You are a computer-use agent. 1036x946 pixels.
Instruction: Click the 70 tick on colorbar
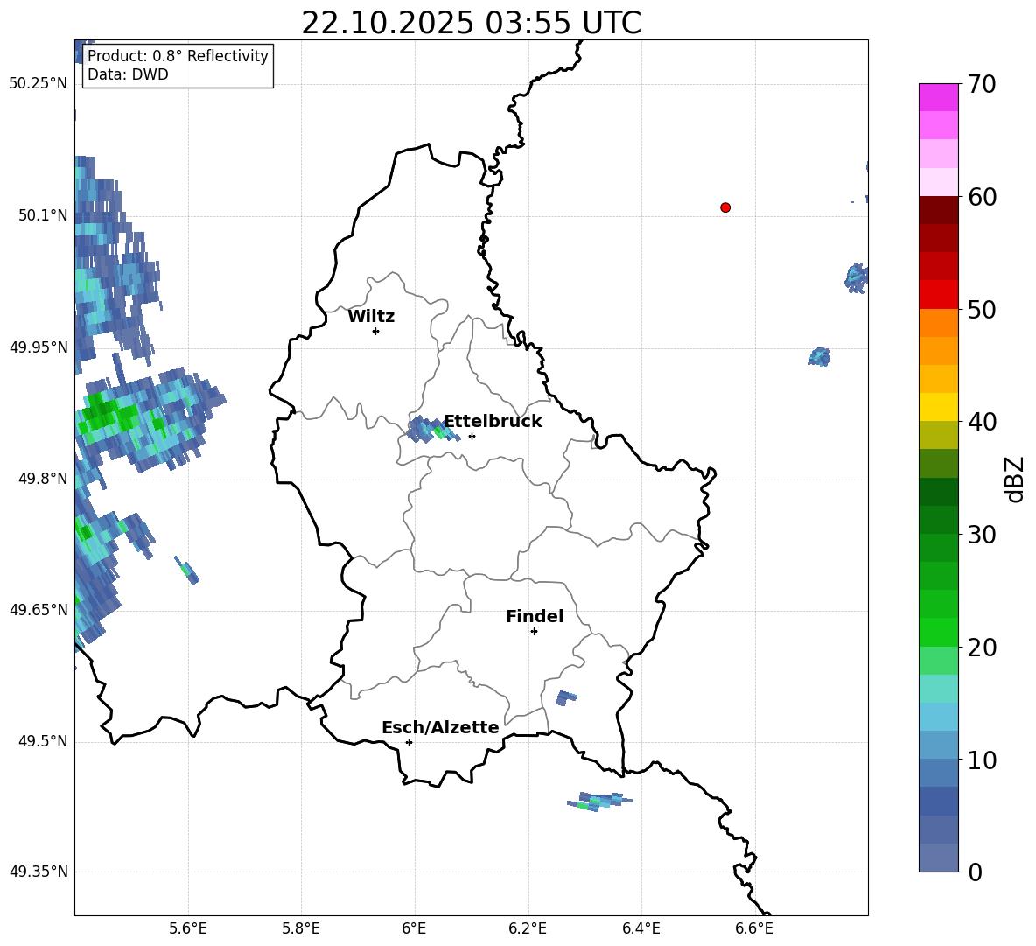click(982, 84)
